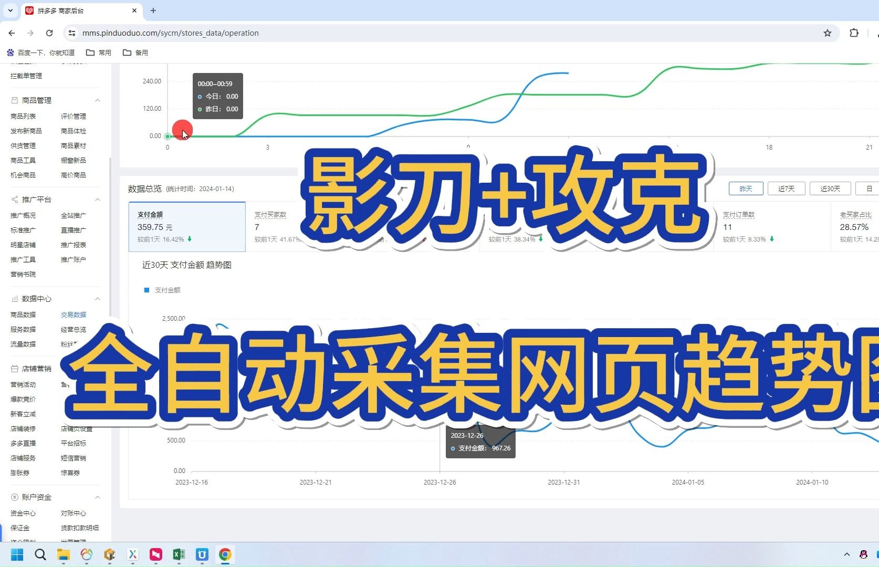Select the 支付订单数 metric card
This screenshot has width=879, height=567.
point(772,227)
